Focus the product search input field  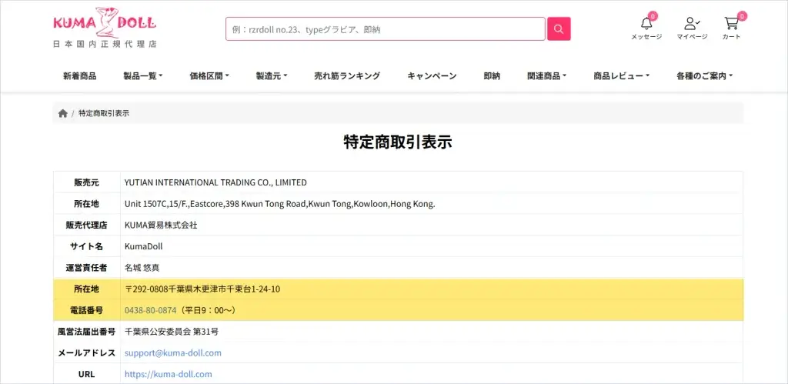point(386,28)
